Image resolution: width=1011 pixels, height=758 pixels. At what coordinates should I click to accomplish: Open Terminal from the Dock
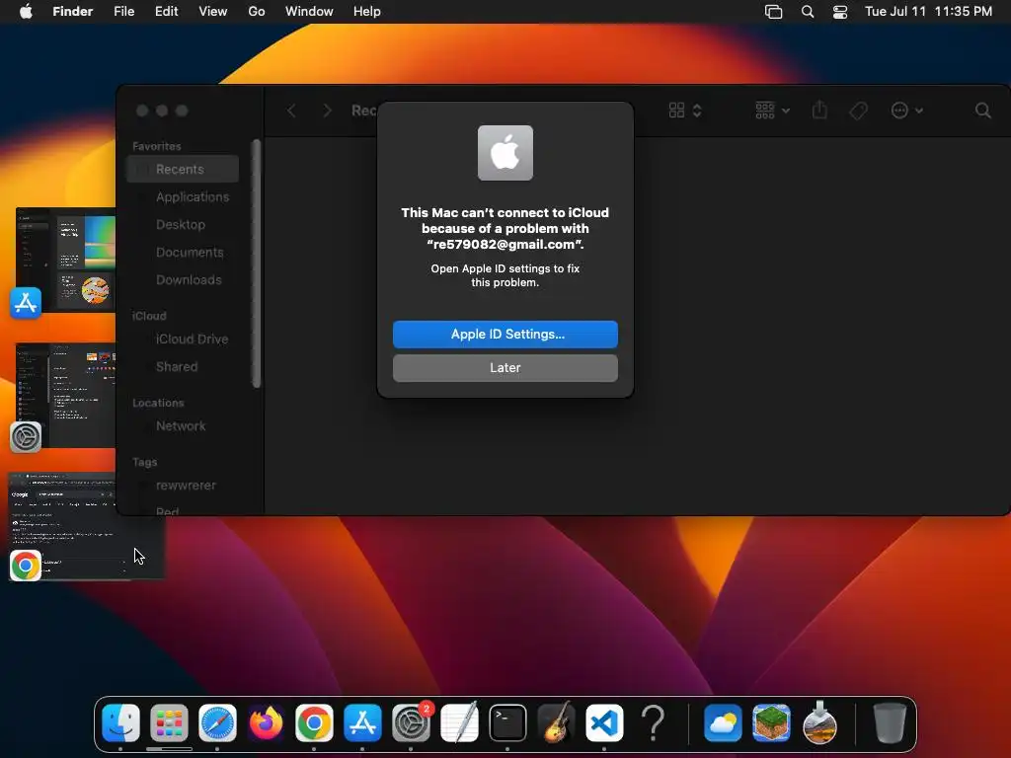coord(507,722)
